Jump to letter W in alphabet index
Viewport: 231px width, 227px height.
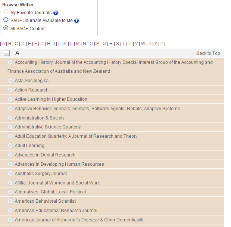click(143, 44)
